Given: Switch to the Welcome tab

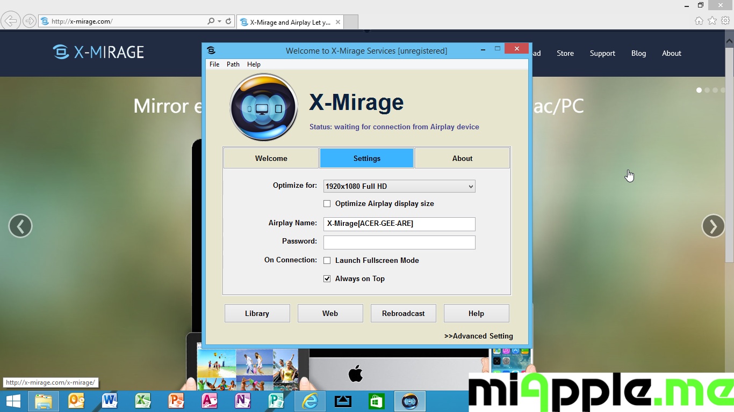Looking at the screenshot, I should [271, 158].
